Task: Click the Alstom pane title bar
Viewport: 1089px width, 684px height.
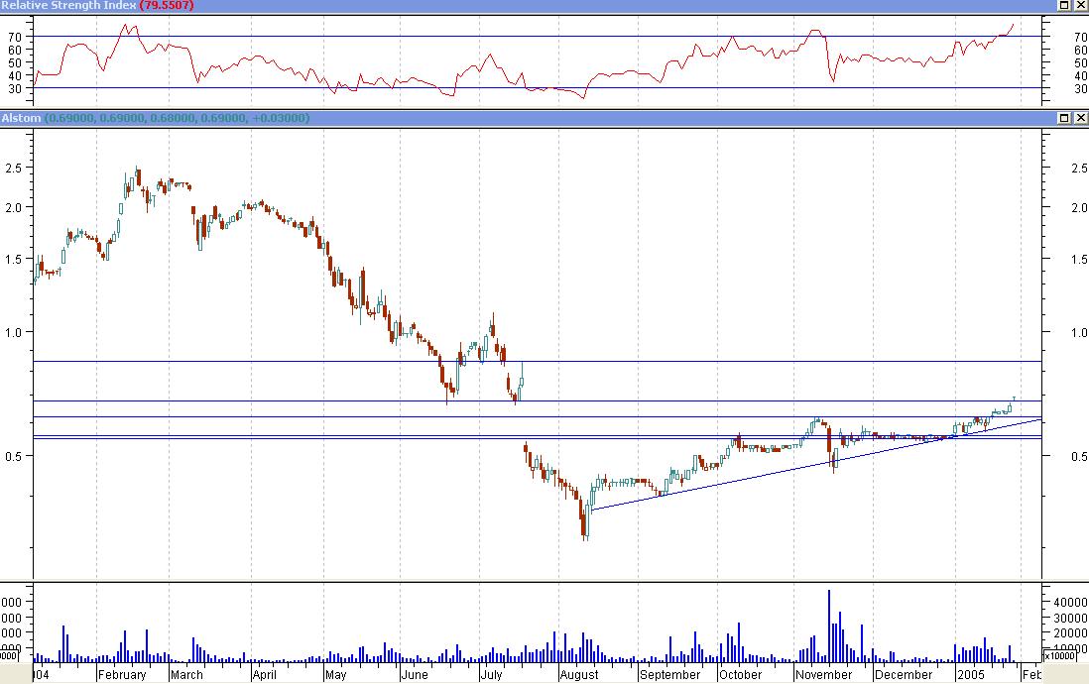Action: click(544, 118)
